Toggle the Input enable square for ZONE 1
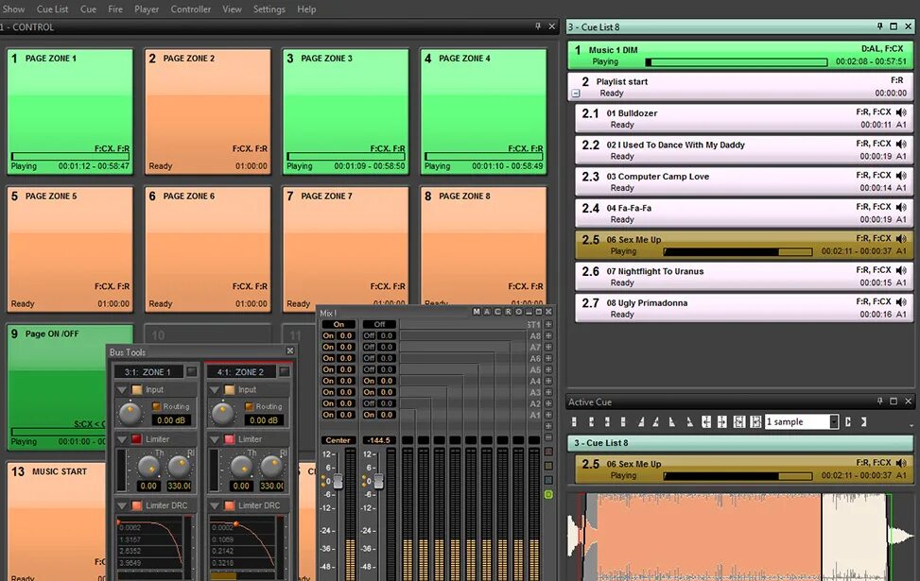 [x=137, y=390]
